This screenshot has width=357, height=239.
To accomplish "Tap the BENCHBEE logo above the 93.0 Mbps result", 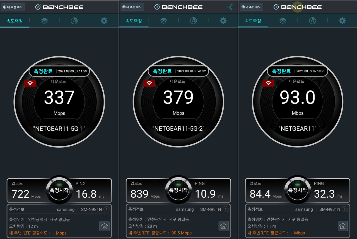I will (x=298, y=7).
